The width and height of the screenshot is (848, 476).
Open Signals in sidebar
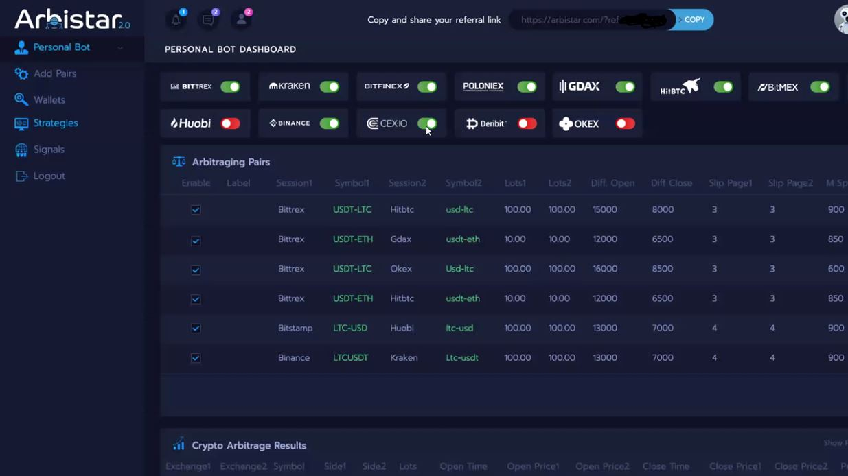[x=49, y=150]
